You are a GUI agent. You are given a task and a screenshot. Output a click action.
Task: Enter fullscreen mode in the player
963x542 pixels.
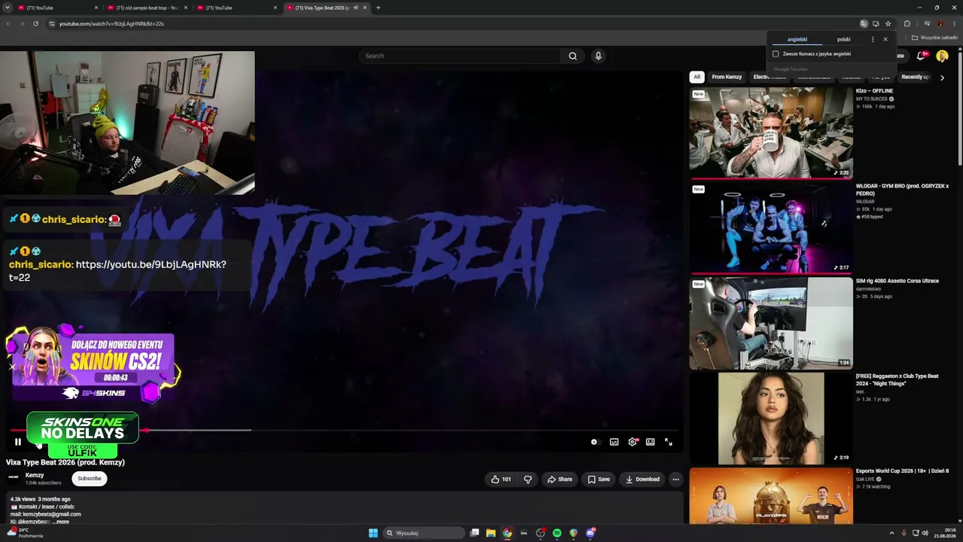pos(668,442)
